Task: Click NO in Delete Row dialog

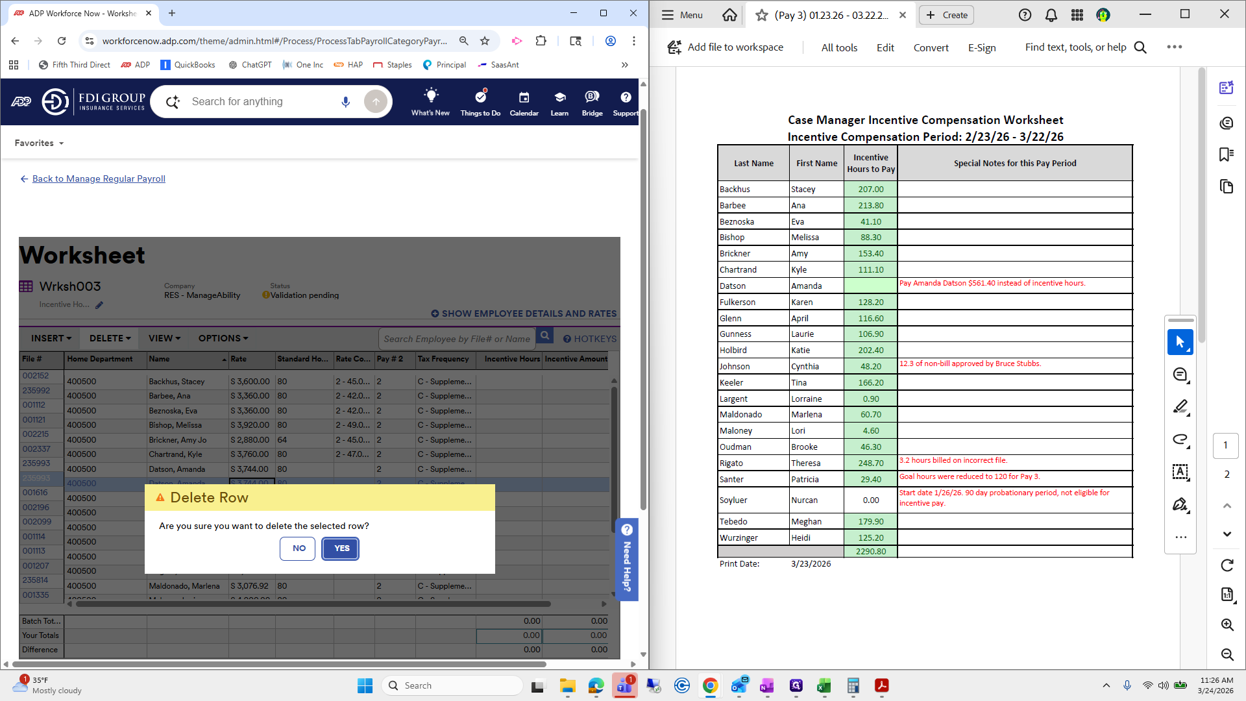Action: [298, 548]
